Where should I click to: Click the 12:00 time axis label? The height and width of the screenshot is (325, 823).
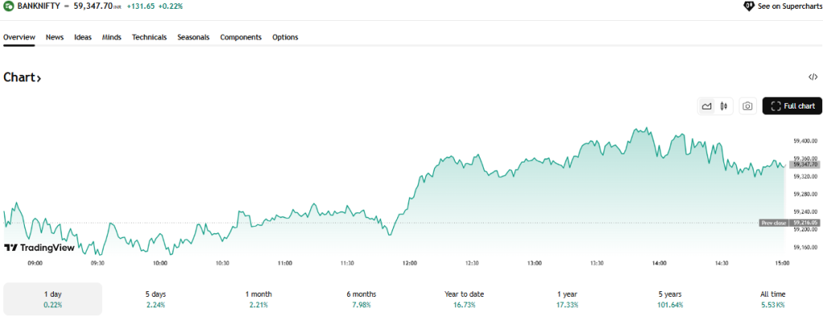[x=409, y=263]
